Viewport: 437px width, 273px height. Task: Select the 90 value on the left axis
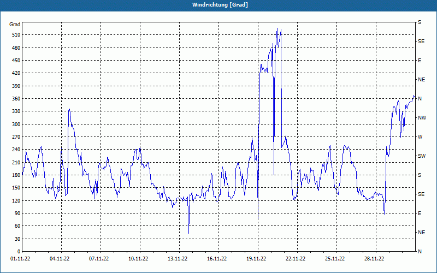pyautogui.click(x=17, y=213)
